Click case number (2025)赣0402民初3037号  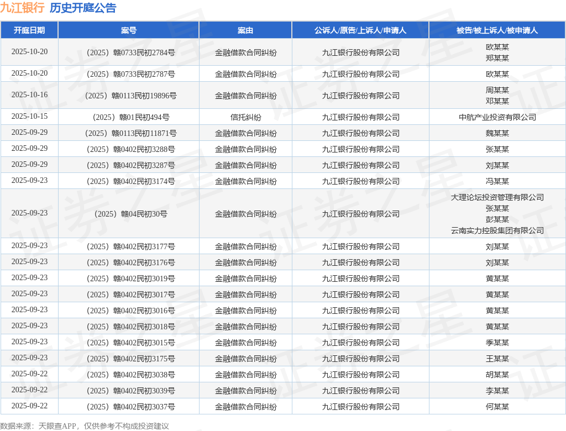point(128,407)
